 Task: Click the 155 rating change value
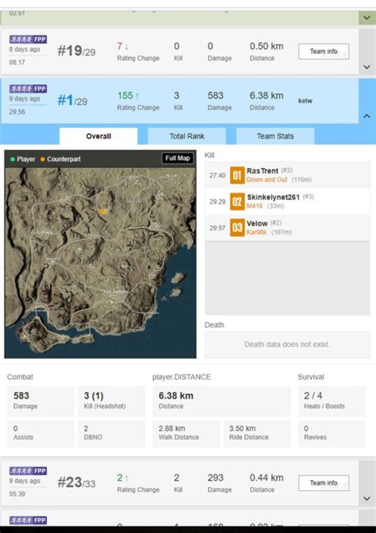pos(125,95)
